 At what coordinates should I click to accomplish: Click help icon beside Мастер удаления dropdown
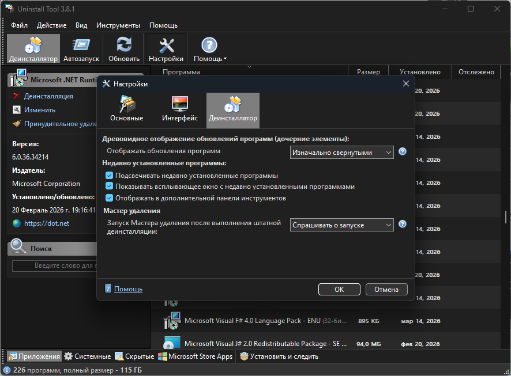pos(403,225)
